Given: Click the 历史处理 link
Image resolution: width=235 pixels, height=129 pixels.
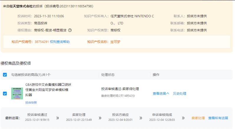Looking at the screenshot, I should 179,93.
